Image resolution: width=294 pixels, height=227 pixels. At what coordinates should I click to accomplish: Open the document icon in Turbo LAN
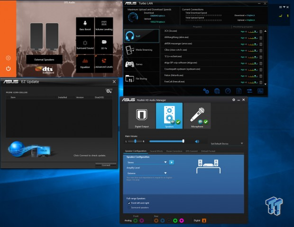tap(239, 91)
